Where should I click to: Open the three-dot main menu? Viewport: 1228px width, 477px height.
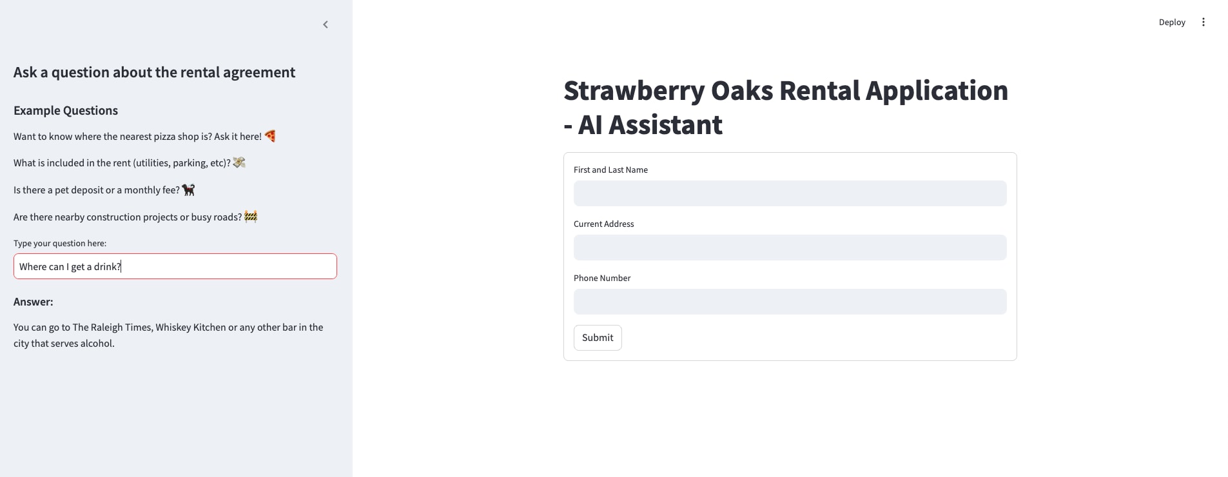pyautogui.click(x=1203, y=22)
